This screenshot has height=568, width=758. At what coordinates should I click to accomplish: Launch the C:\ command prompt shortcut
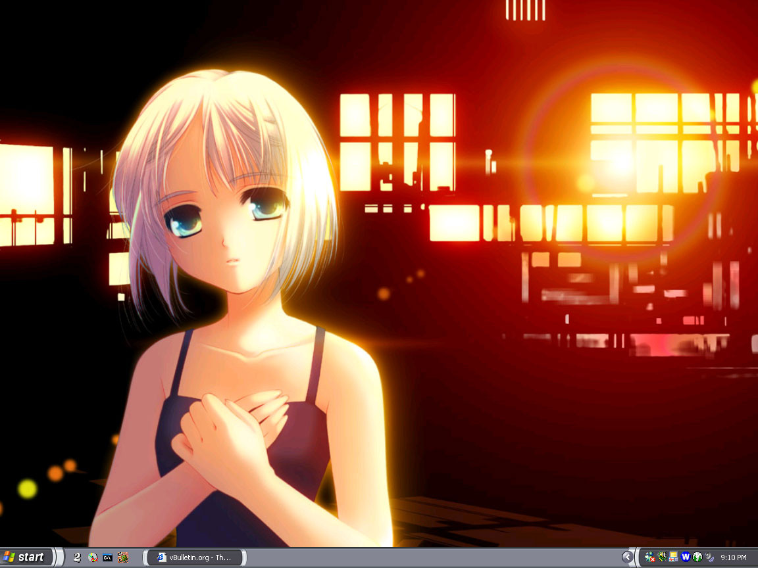click(108, 557)
